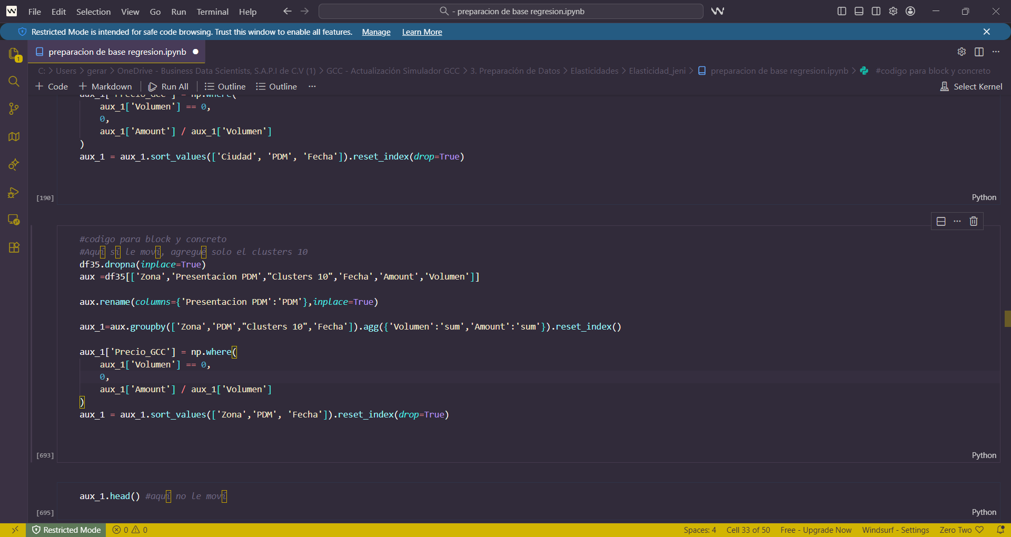Open the Elasticidades breadcrumb folder
Screen dimensions: 1011x537
594,71
